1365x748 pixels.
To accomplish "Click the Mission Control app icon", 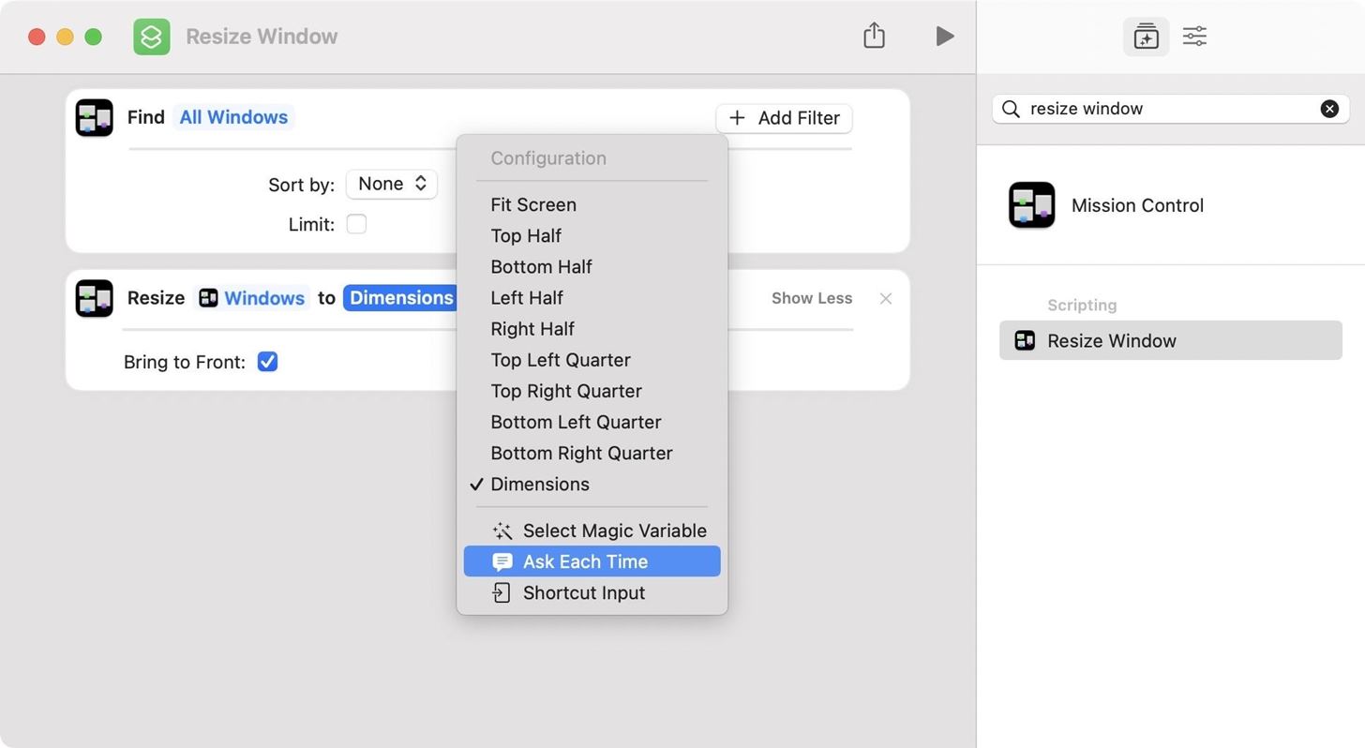I will click(1031, 205).
